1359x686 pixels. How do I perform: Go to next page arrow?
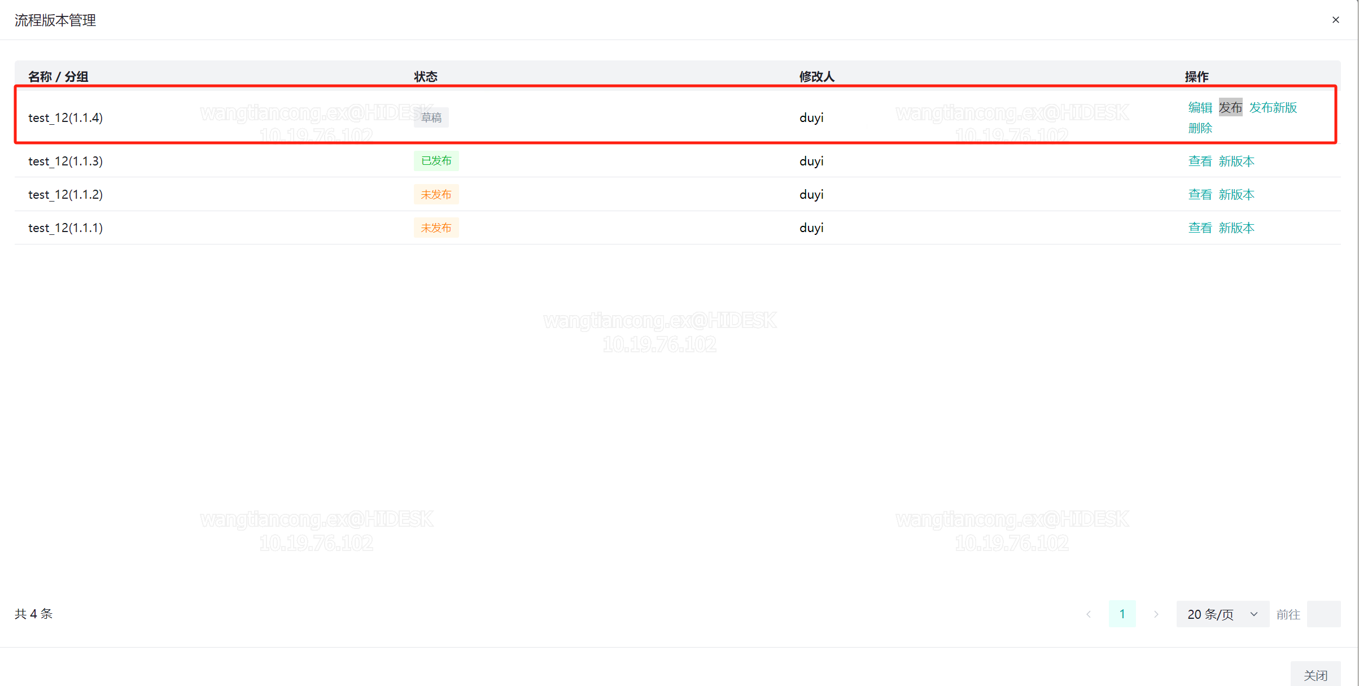tap(1156, 614)
